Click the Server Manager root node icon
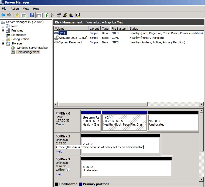The height and width of the screenshot is (187, 205). (3, 22)
